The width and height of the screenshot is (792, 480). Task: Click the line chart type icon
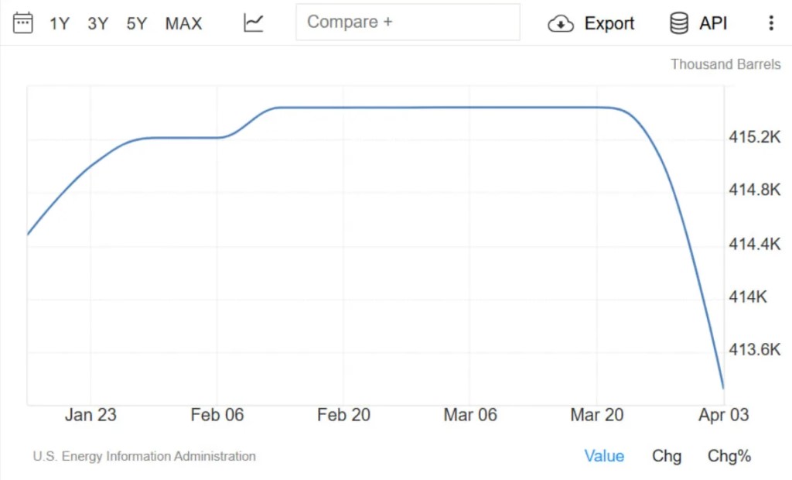coord(253,22)
